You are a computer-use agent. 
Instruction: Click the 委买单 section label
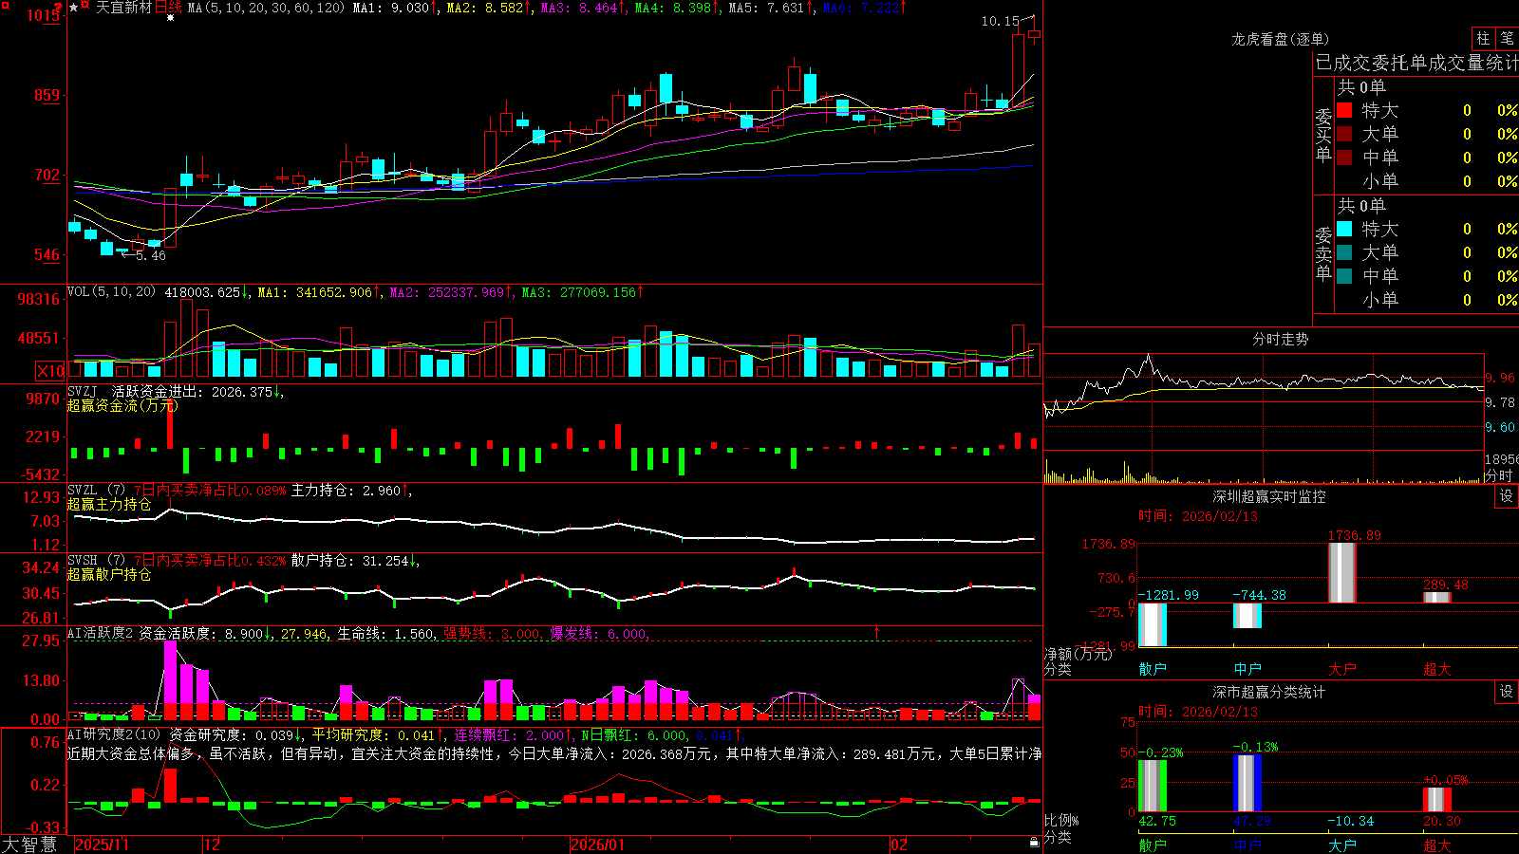coord(1323,135)
